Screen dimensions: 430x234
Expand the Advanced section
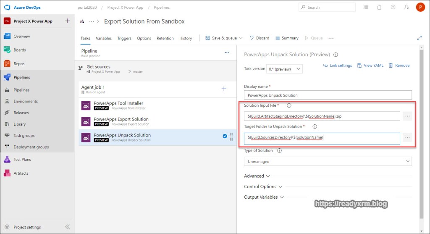(x=257, y=176)
